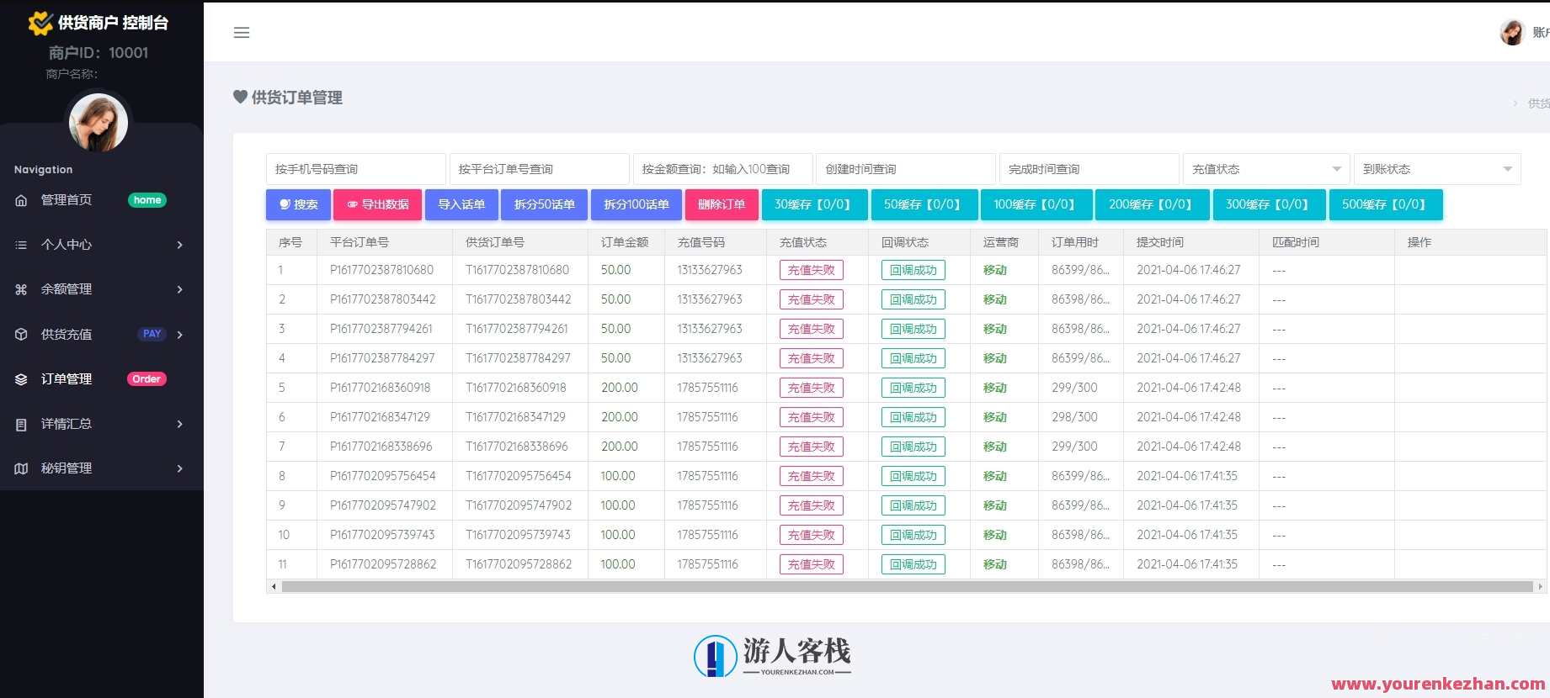This screenshot has height=698, width=1550.
Task: Click the merchant console logo icon
Action: (x=40, y=23)
